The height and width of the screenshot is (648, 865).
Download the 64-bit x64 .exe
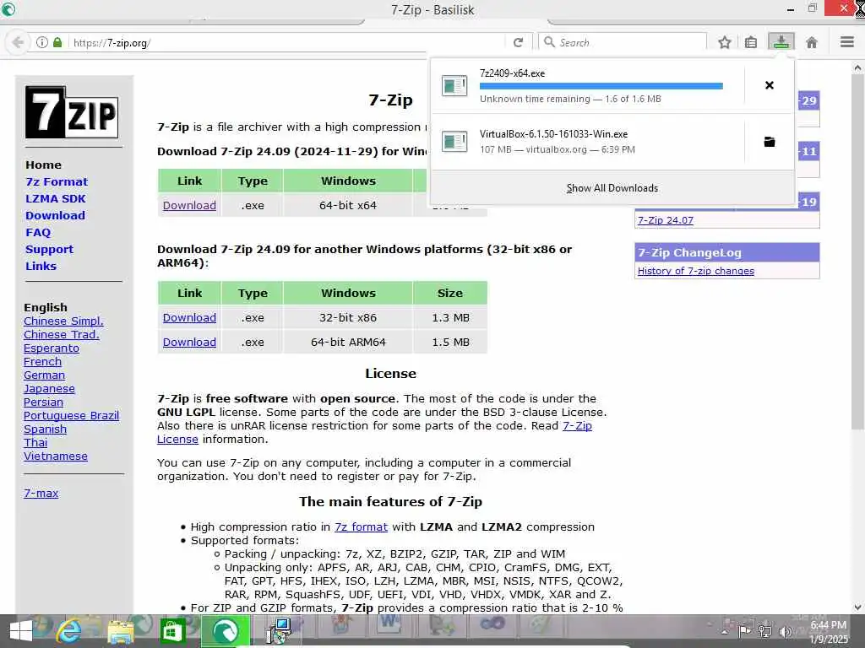pos(189,206)
